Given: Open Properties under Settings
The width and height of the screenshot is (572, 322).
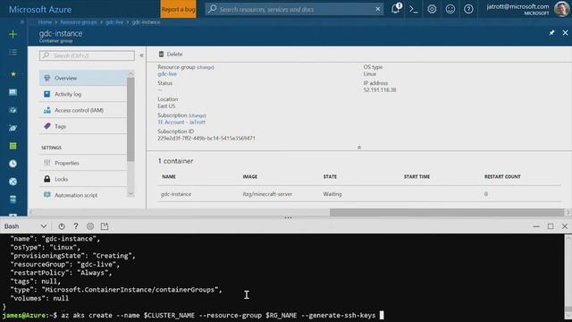Looking at the screenshot, I should tap(83, 163).
